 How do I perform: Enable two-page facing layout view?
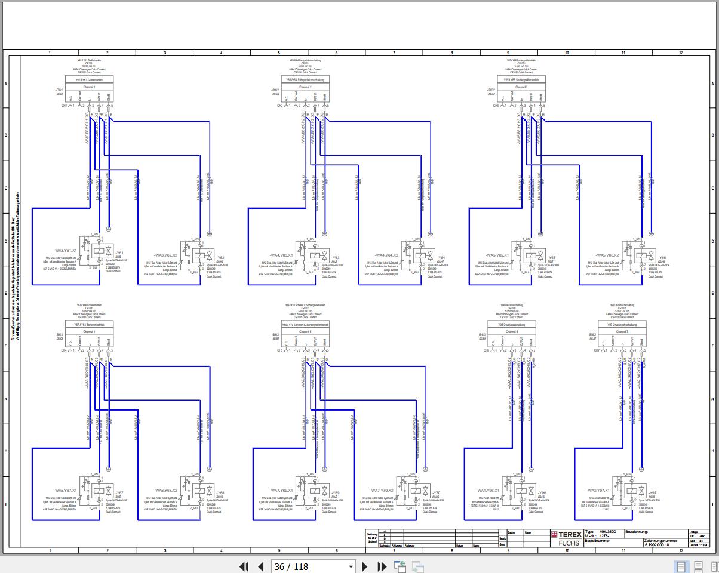[x=715, y=566]
